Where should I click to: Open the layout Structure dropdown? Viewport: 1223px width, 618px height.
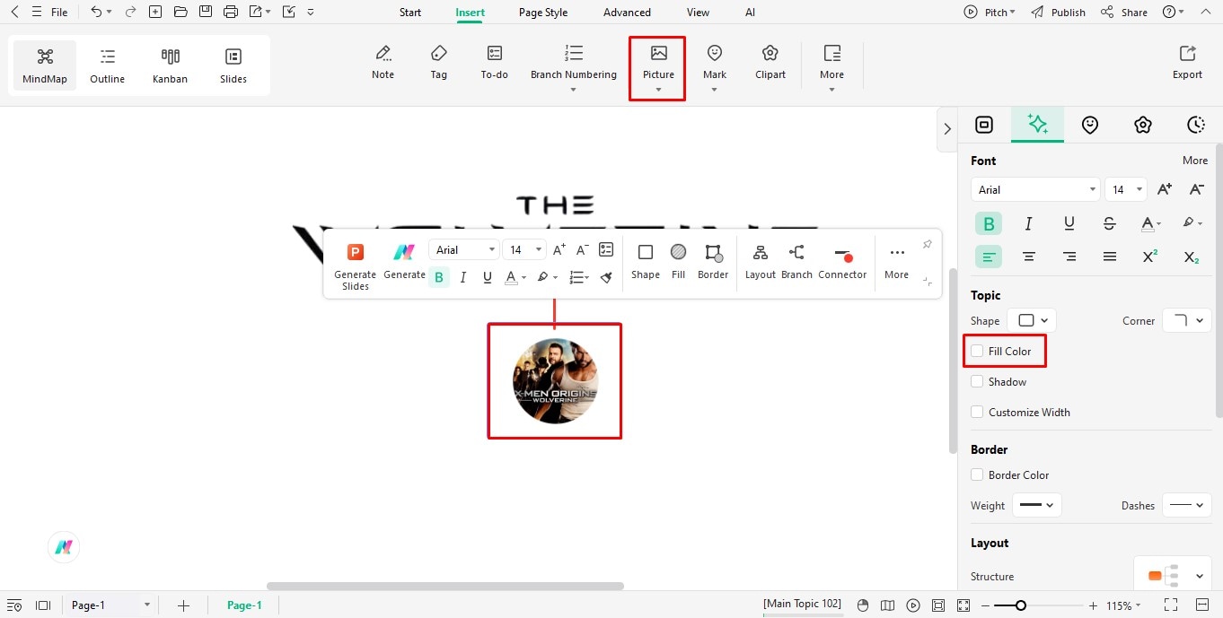point(1173,576)
